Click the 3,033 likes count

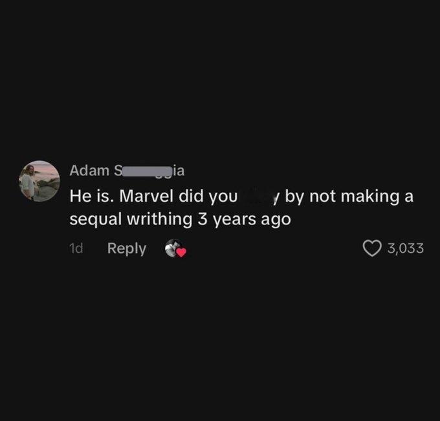[x=406, y=248]
